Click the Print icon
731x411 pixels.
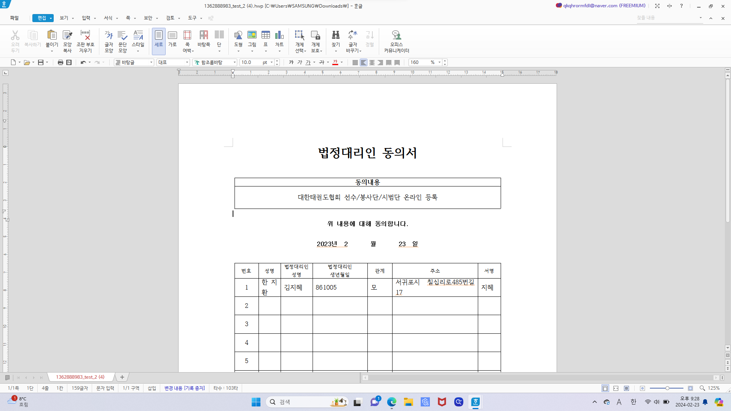60,62
